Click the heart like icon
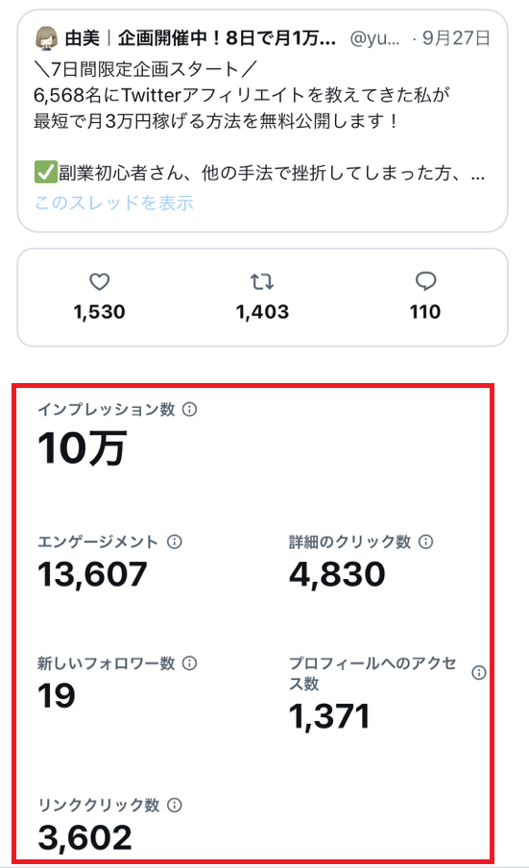Viewport: 529px width, 868px height. (x=100, y=281)
